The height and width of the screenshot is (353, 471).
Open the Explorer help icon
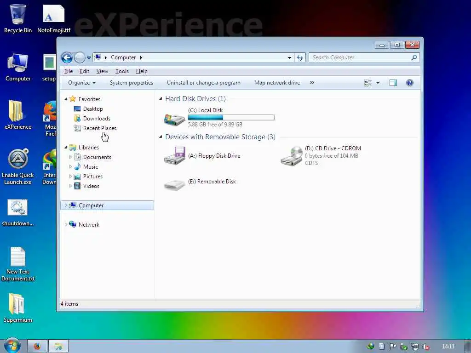(x=410, y=83)
